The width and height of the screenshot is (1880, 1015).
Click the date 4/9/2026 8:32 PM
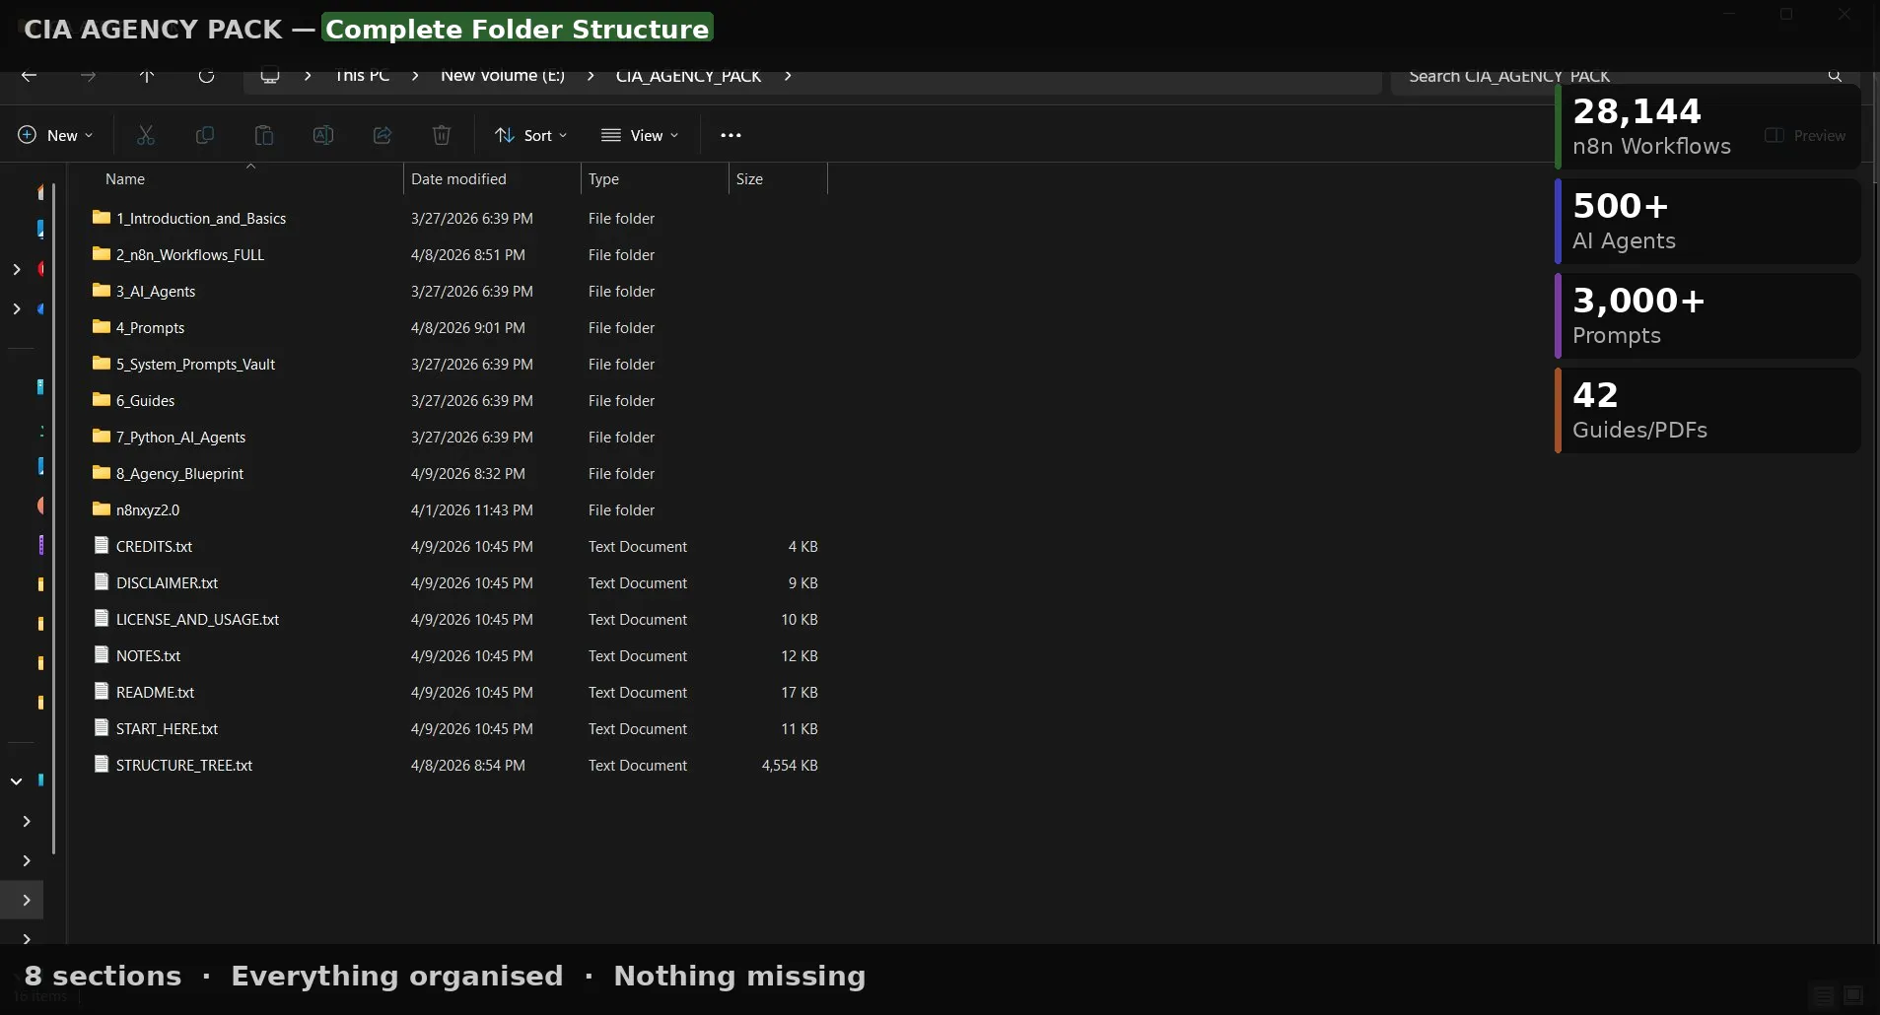468,473
